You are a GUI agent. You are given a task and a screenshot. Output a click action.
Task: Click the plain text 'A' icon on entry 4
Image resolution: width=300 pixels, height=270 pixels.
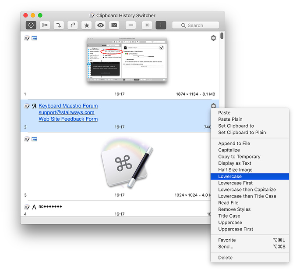34,207
